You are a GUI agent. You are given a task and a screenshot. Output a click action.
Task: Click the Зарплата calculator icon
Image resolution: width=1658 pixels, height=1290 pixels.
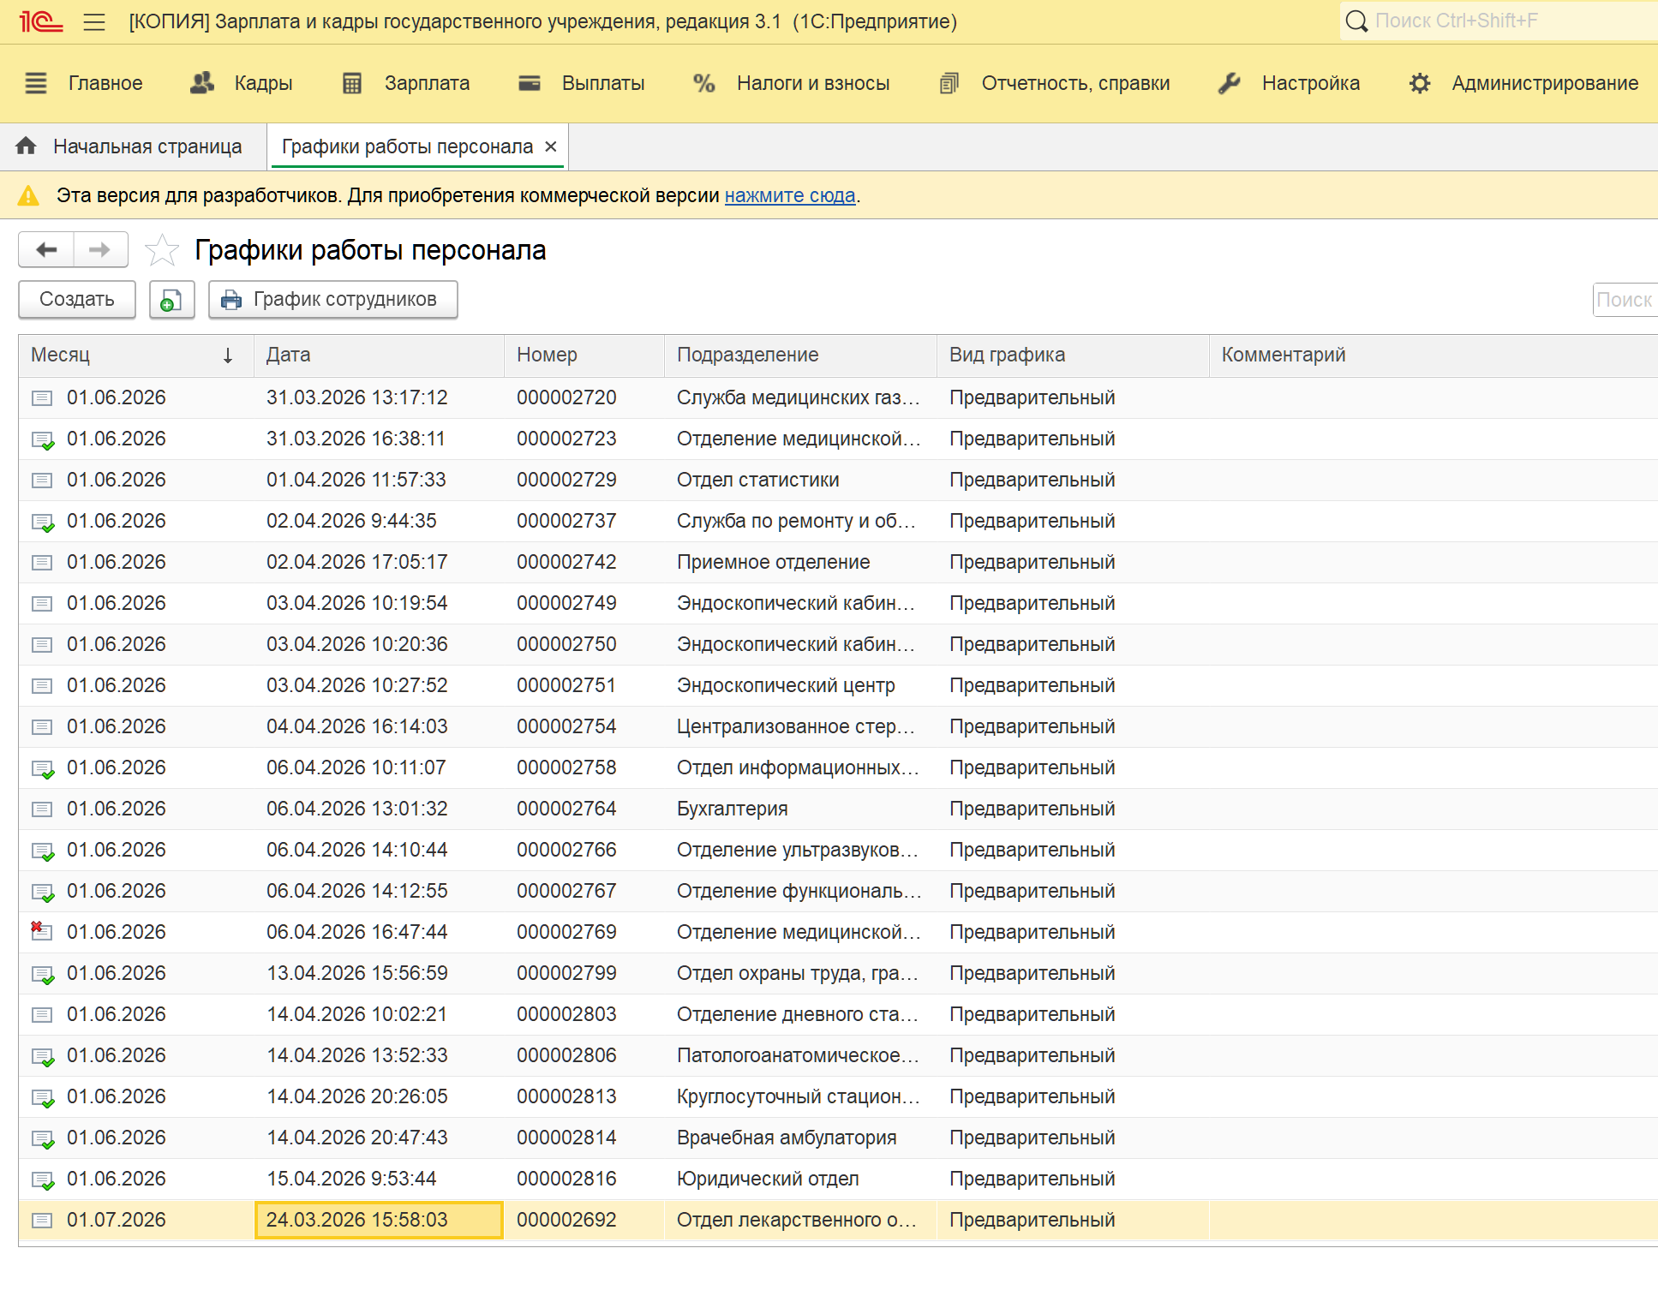pyautogui.click(x=352, y=83)
